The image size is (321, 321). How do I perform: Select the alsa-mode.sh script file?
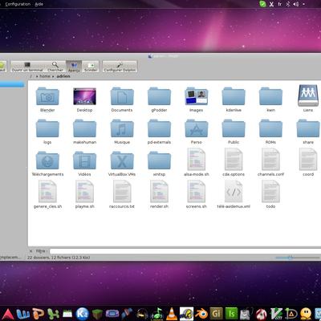[x=196, y=162]
